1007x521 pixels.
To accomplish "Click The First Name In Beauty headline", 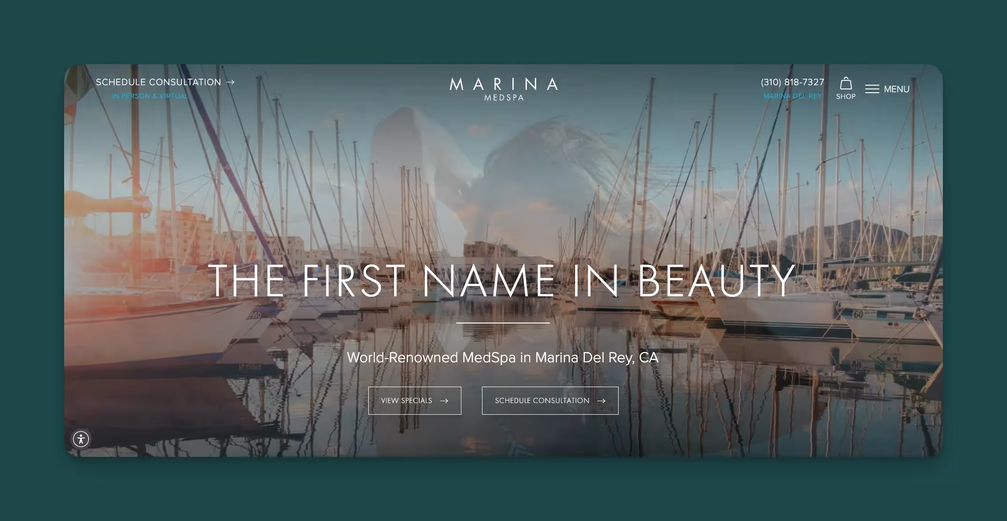I will coord(503,281).
